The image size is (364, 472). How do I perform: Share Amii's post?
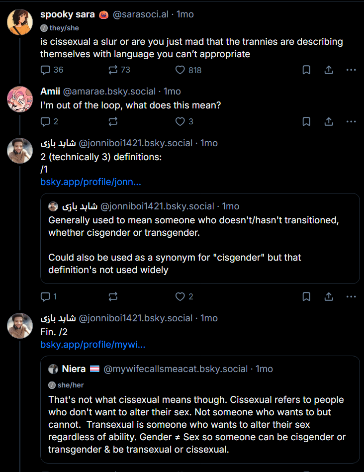(329, 121)
